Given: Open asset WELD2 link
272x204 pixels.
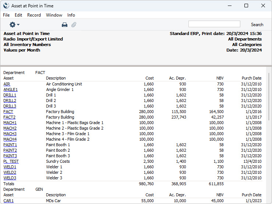Looking at the screenshot, I should click(10, 172).
